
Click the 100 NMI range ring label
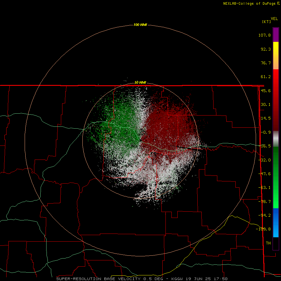point(140,25)
